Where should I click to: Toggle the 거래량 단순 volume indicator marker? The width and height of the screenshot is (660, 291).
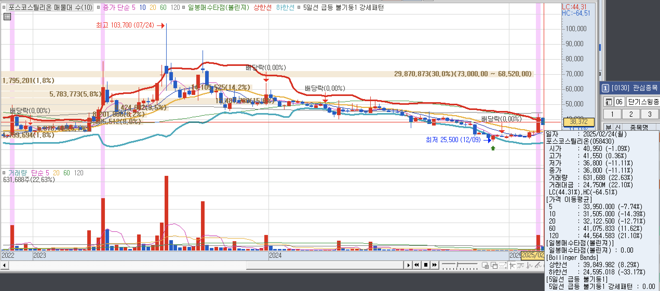click(4, 173)
